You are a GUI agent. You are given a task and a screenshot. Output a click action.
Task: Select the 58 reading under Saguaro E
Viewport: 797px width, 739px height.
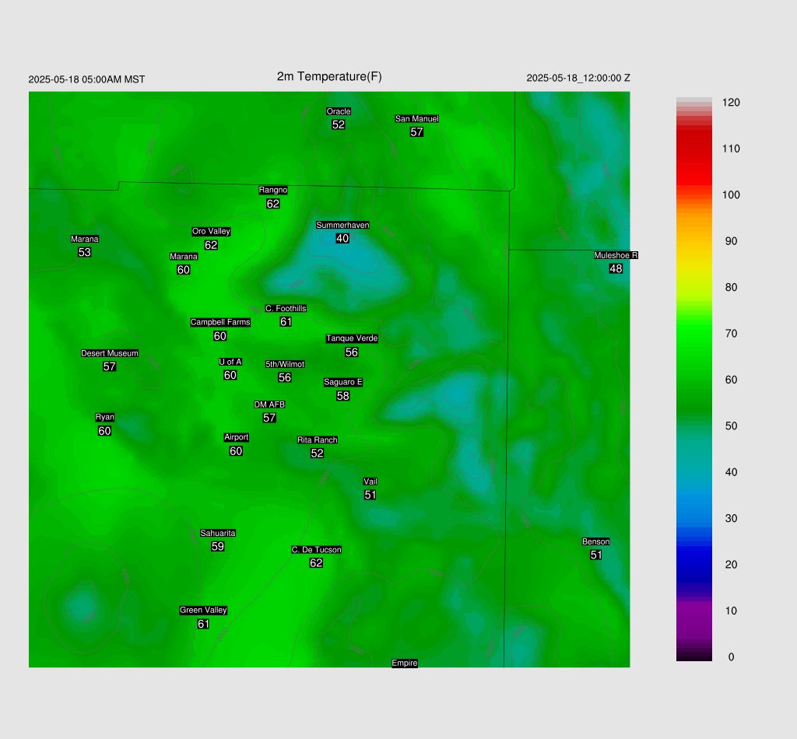click(343, 396)
